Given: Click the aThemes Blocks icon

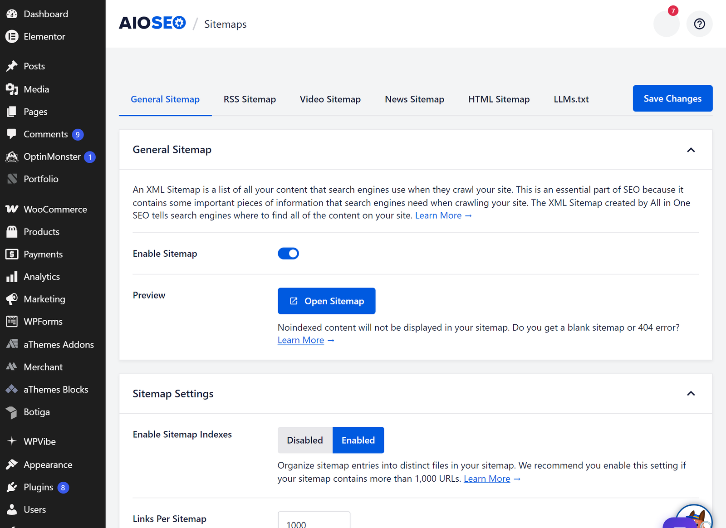Looking at the screenshot, I should (12, 389).
